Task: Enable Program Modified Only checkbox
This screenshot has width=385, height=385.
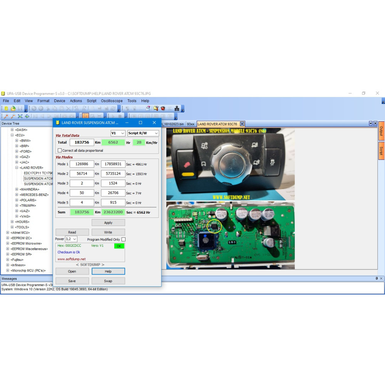Action: coord(124,239)
